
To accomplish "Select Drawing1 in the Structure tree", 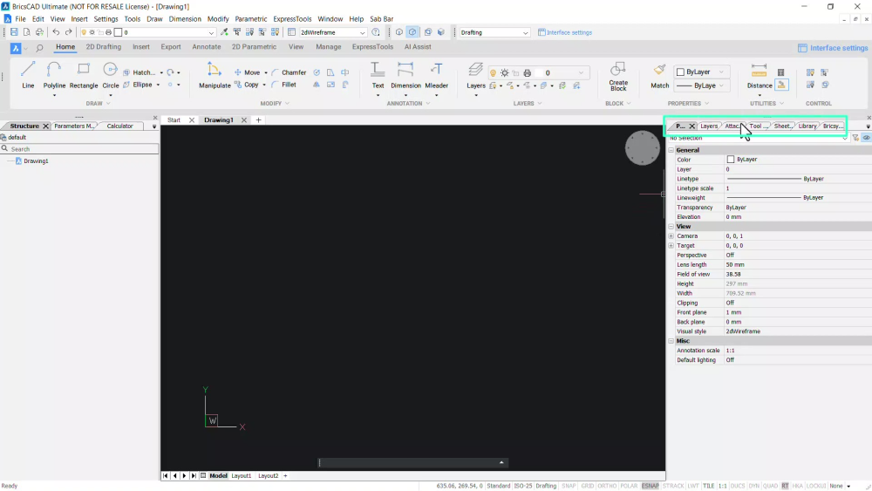I will pyautogui.click(x=36, y=161).
